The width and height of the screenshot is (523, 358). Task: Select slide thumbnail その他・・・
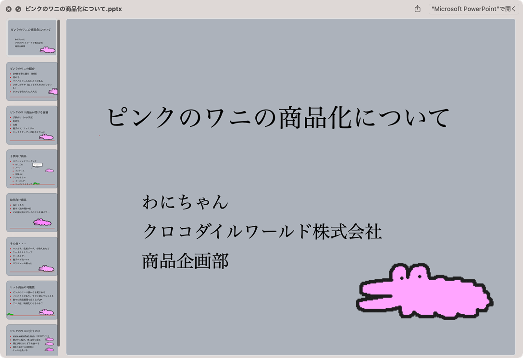click(32, 256)
